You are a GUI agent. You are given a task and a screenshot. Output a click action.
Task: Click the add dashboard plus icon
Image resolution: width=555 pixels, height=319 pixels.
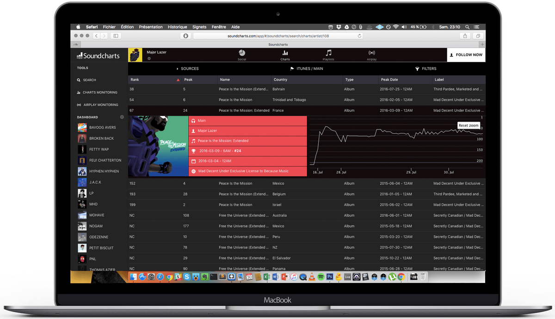[122, 117]
